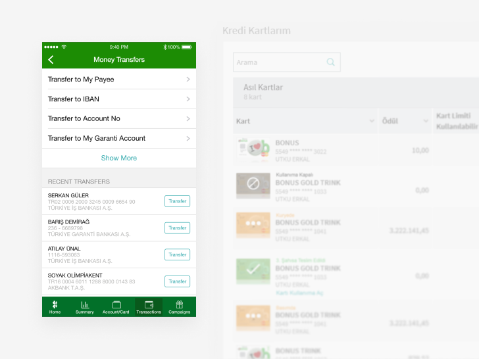Open Transfer to IBAN
This screenshot has width=479, height=359.
(x=119, y=99)
